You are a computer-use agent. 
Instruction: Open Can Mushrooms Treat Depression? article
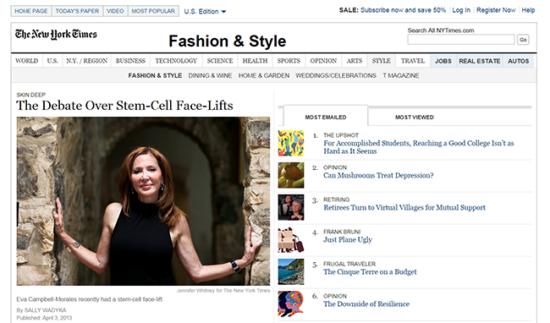click(378, 175)
